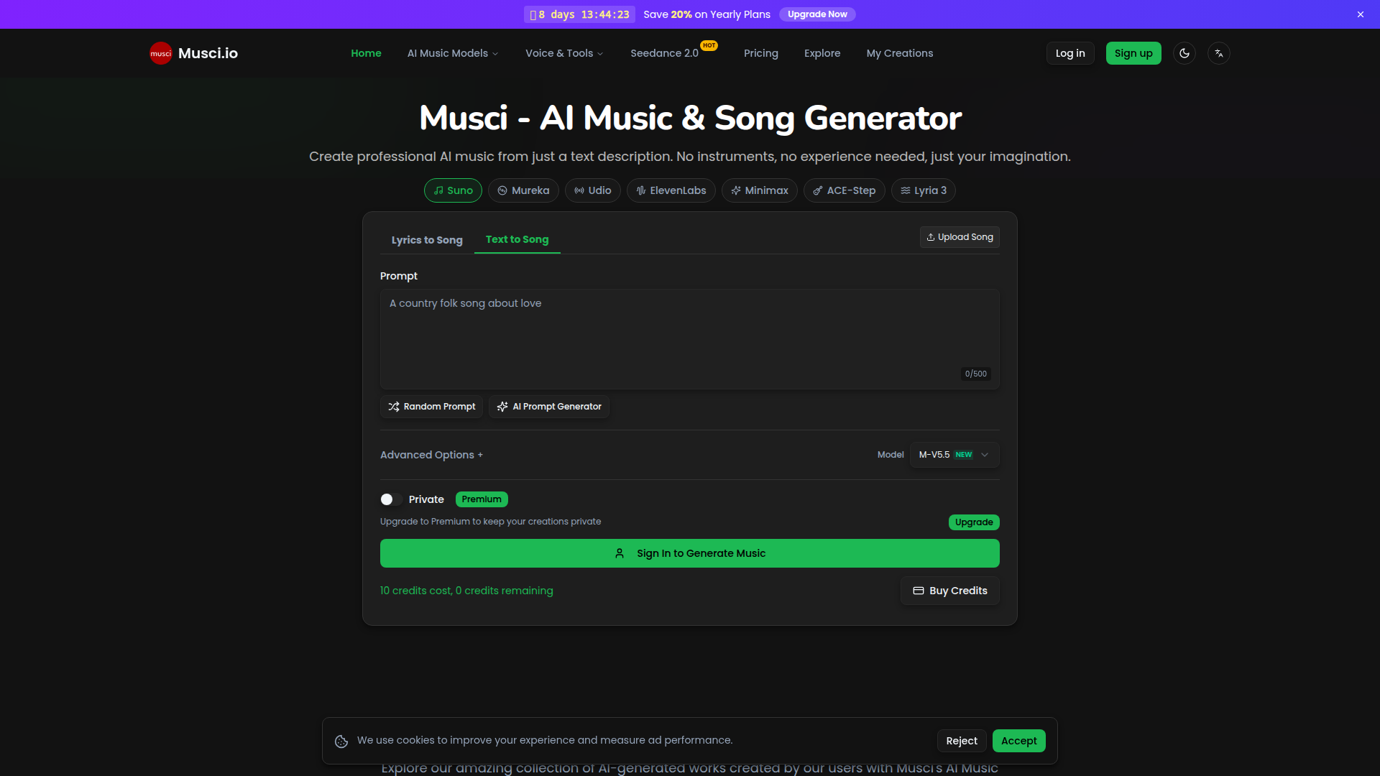Screen dimensions: 1380x776
Task: Select the Lyria 3 model chip
Action: coord(924,190)
